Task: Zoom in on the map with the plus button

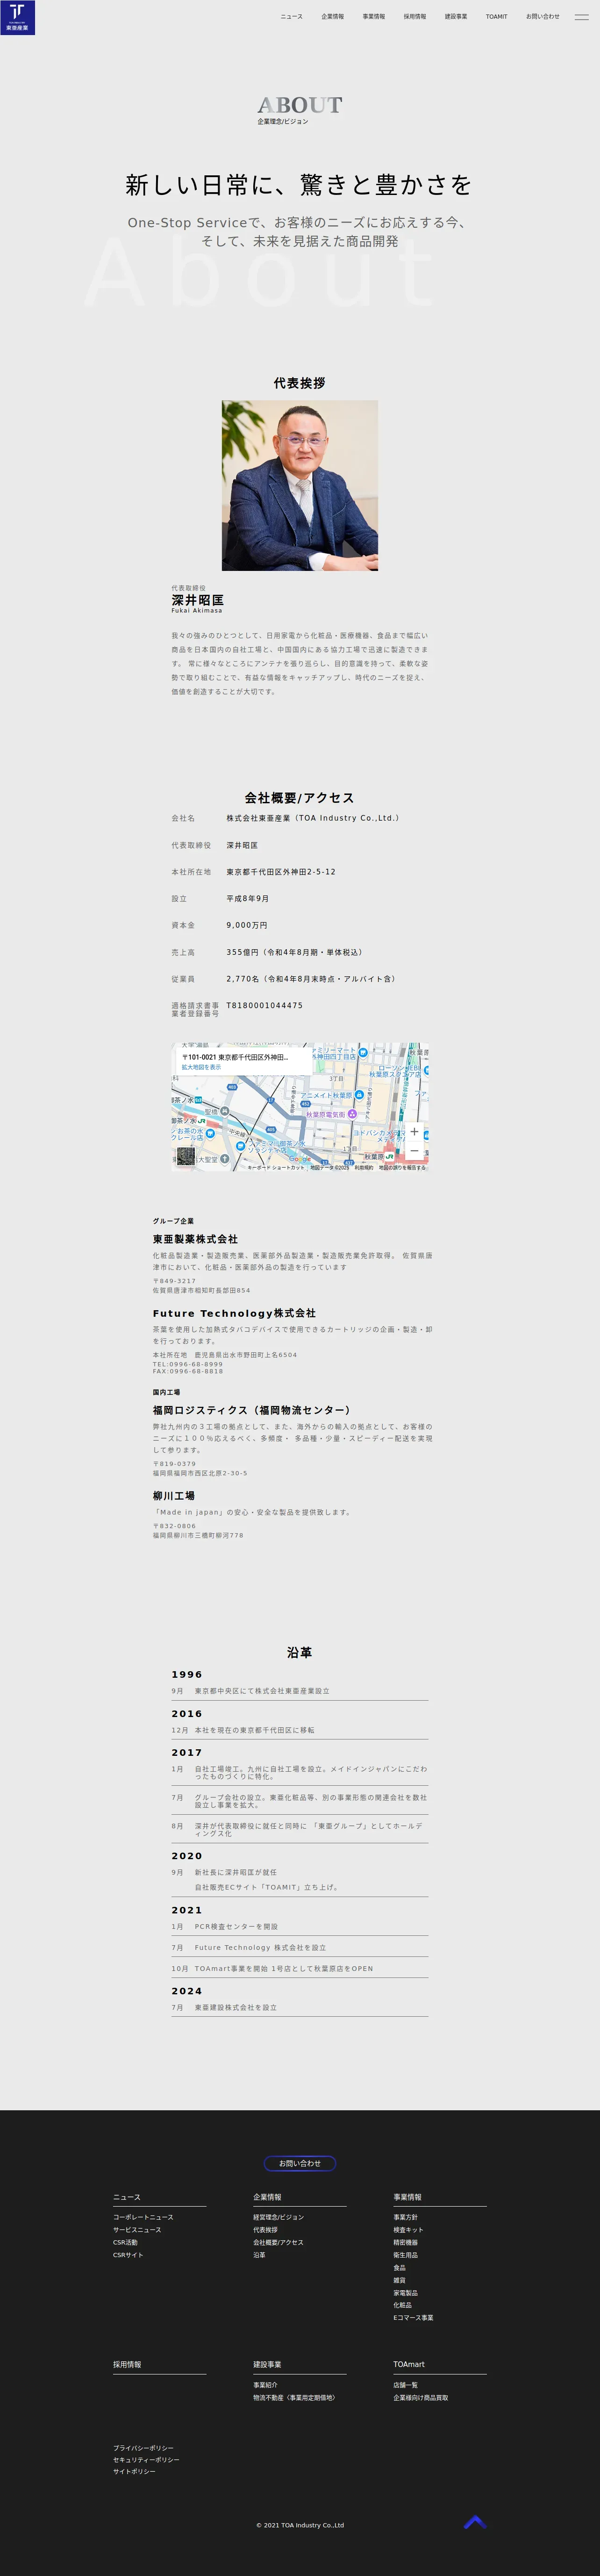Action: [414, 1132]
